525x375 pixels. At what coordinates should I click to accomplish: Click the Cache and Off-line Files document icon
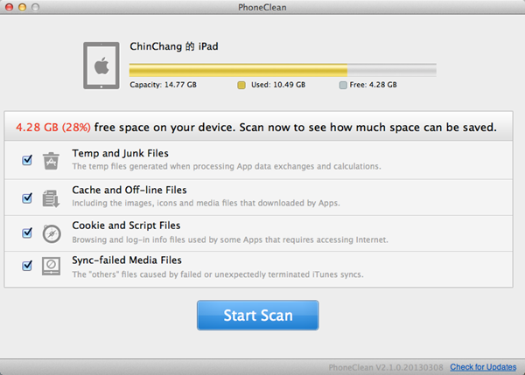pos(51,198)
